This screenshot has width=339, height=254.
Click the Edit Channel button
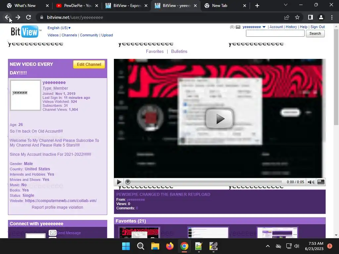89,64
